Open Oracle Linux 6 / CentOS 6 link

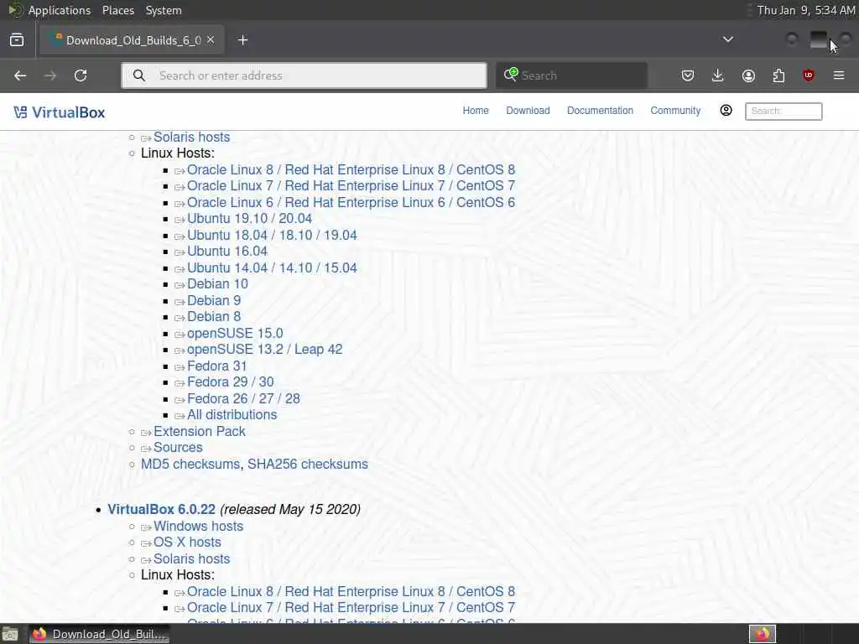click(351, 203)
